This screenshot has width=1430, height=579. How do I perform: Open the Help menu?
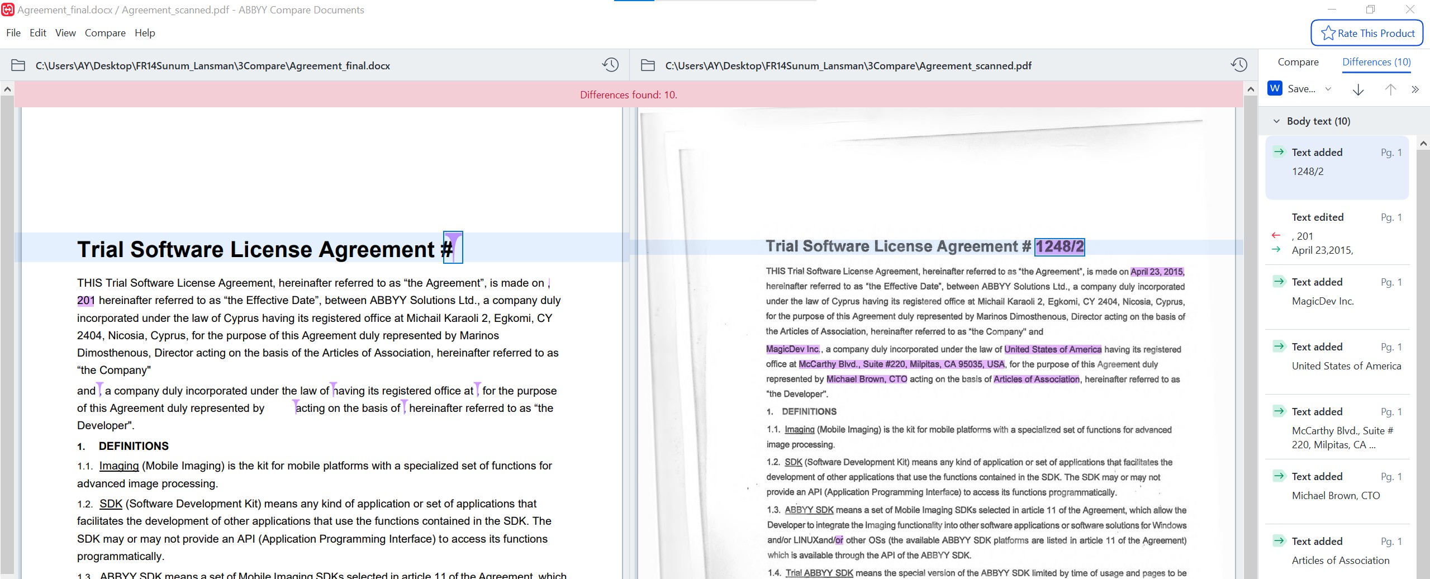click(145, 33)
